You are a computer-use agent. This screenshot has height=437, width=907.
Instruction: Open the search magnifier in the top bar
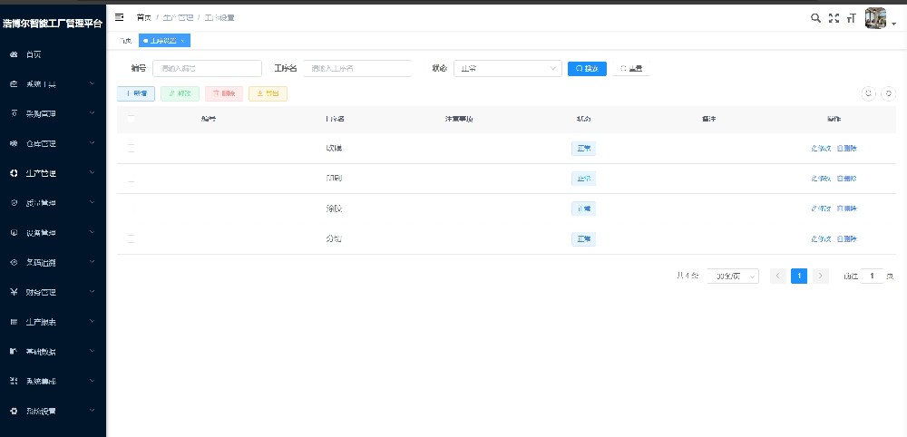(815, 18)
